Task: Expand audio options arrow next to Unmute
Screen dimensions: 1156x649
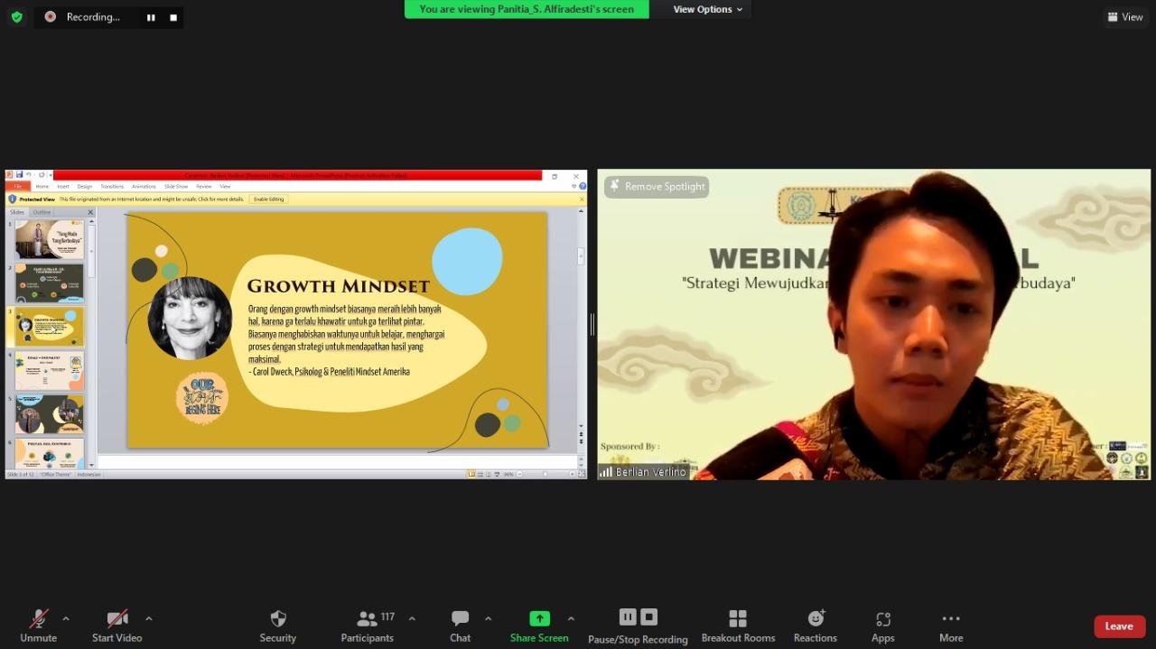Action: coord(66,618)
